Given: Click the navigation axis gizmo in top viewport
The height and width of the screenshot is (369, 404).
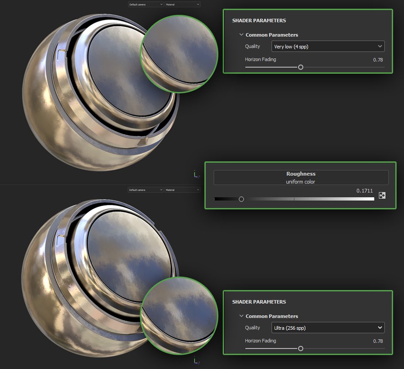Looking at the screenshot, I should [x=196, y=174].
